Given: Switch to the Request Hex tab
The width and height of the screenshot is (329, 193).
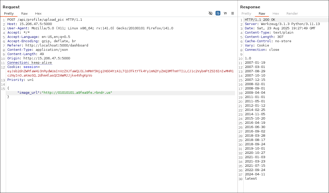Looking at the screenshot, I should point(38,13).
